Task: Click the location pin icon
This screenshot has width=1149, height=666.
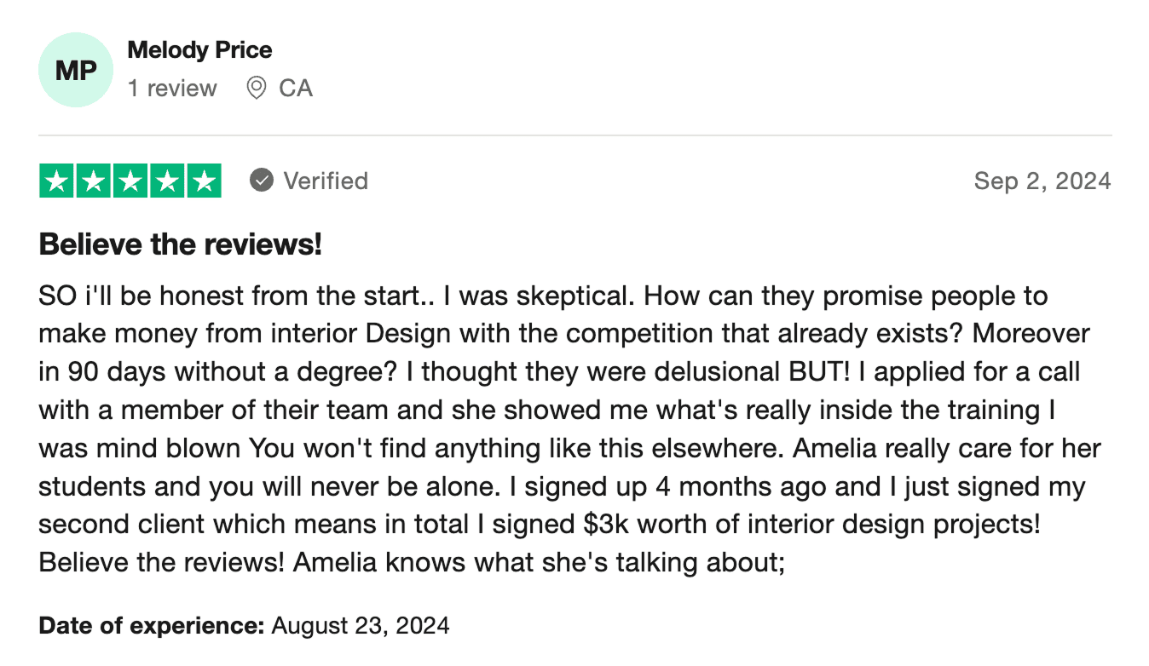Action: (x=256, y=88)
